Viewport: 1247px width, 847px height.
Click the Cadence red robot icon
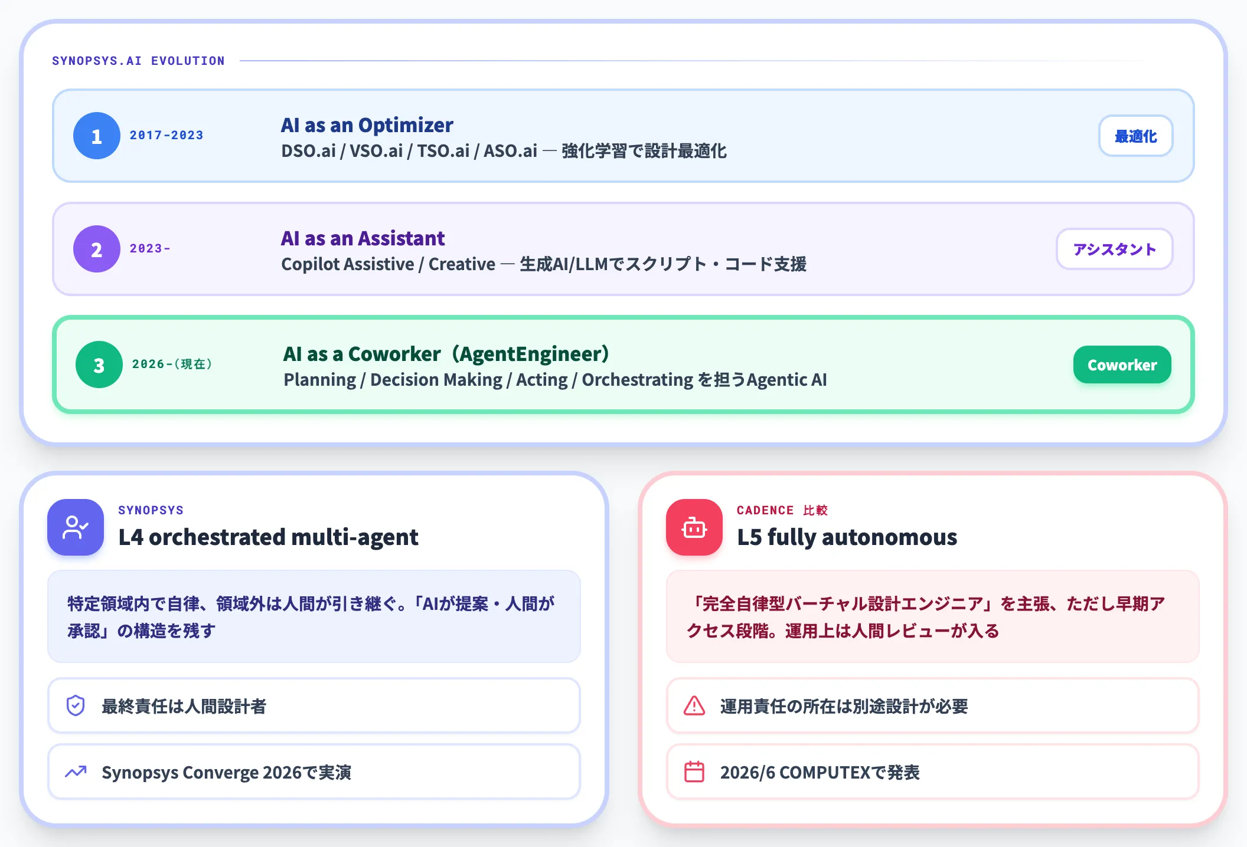(x=694, y=527)
